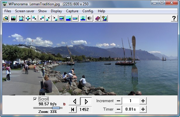Image resolution: width=180 pixels, height=117 pixels.
Task: Click the large question mark help icon
Action: 174,18
